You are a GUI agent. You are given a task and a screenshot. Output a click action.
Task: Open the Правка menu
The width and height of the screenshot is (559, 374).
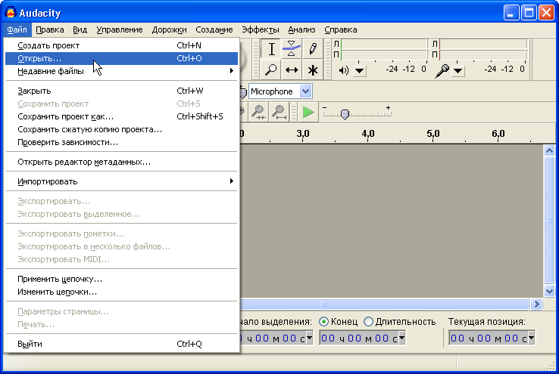click(x=50, y=30)
